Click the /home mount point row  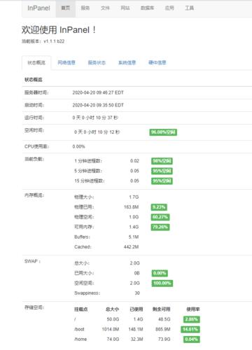tap(80, 339)
